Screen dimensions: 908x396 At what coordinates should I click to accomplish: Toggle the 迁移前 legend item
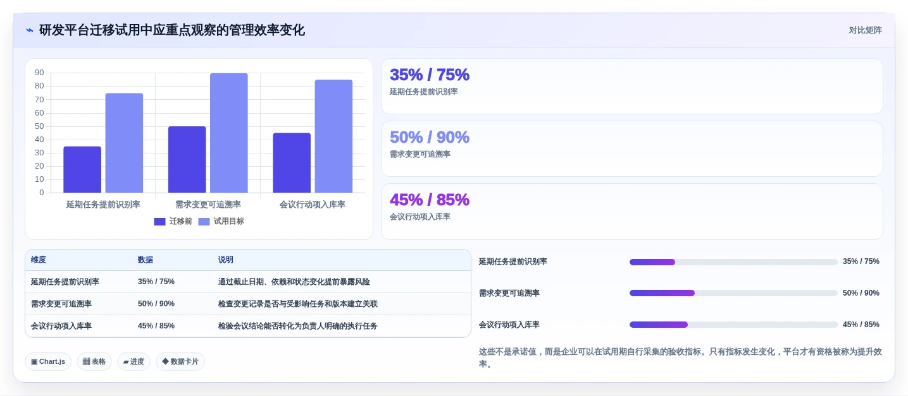pyautogui.click(x=173, y=222)
